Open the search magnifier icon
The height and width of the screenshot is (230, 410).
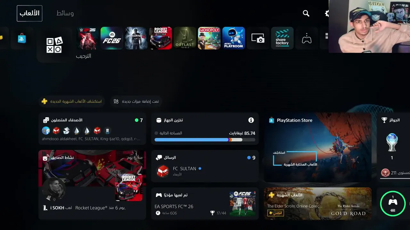(x=306, y=13)
